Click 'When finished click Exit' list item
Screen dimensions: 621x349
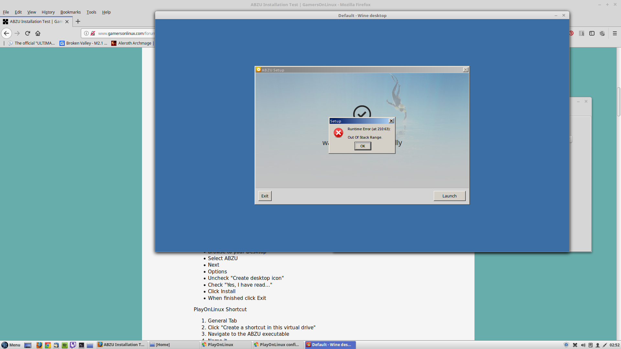[237, 298]
